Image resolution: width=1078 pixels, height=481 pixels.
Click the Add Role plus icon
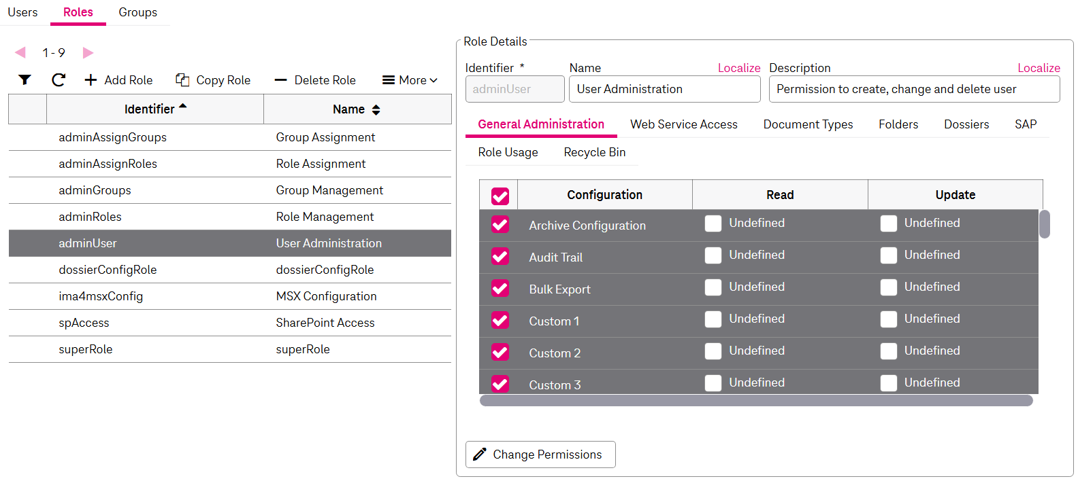click(x=91, y=80)
